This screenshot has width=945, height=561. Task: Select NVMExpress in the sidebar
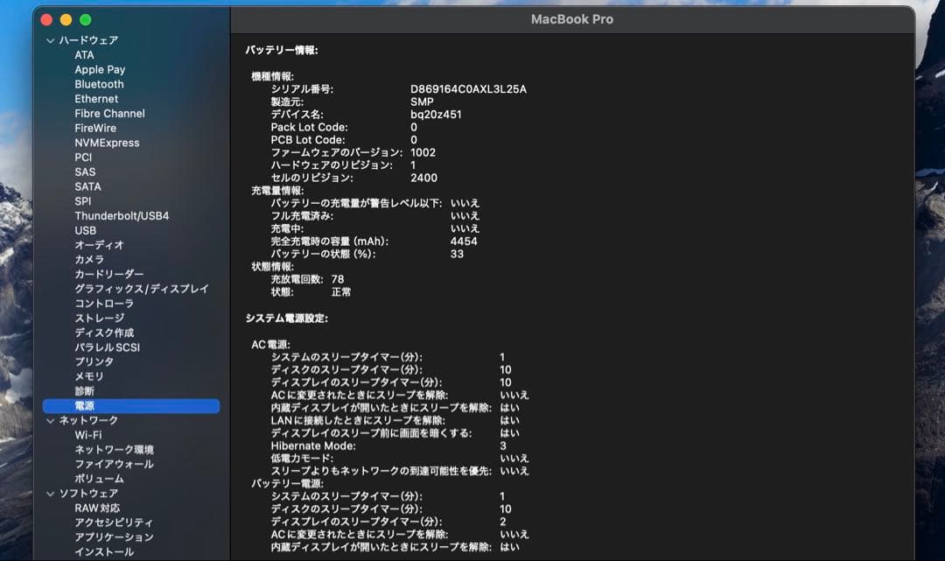click(107, 143)
